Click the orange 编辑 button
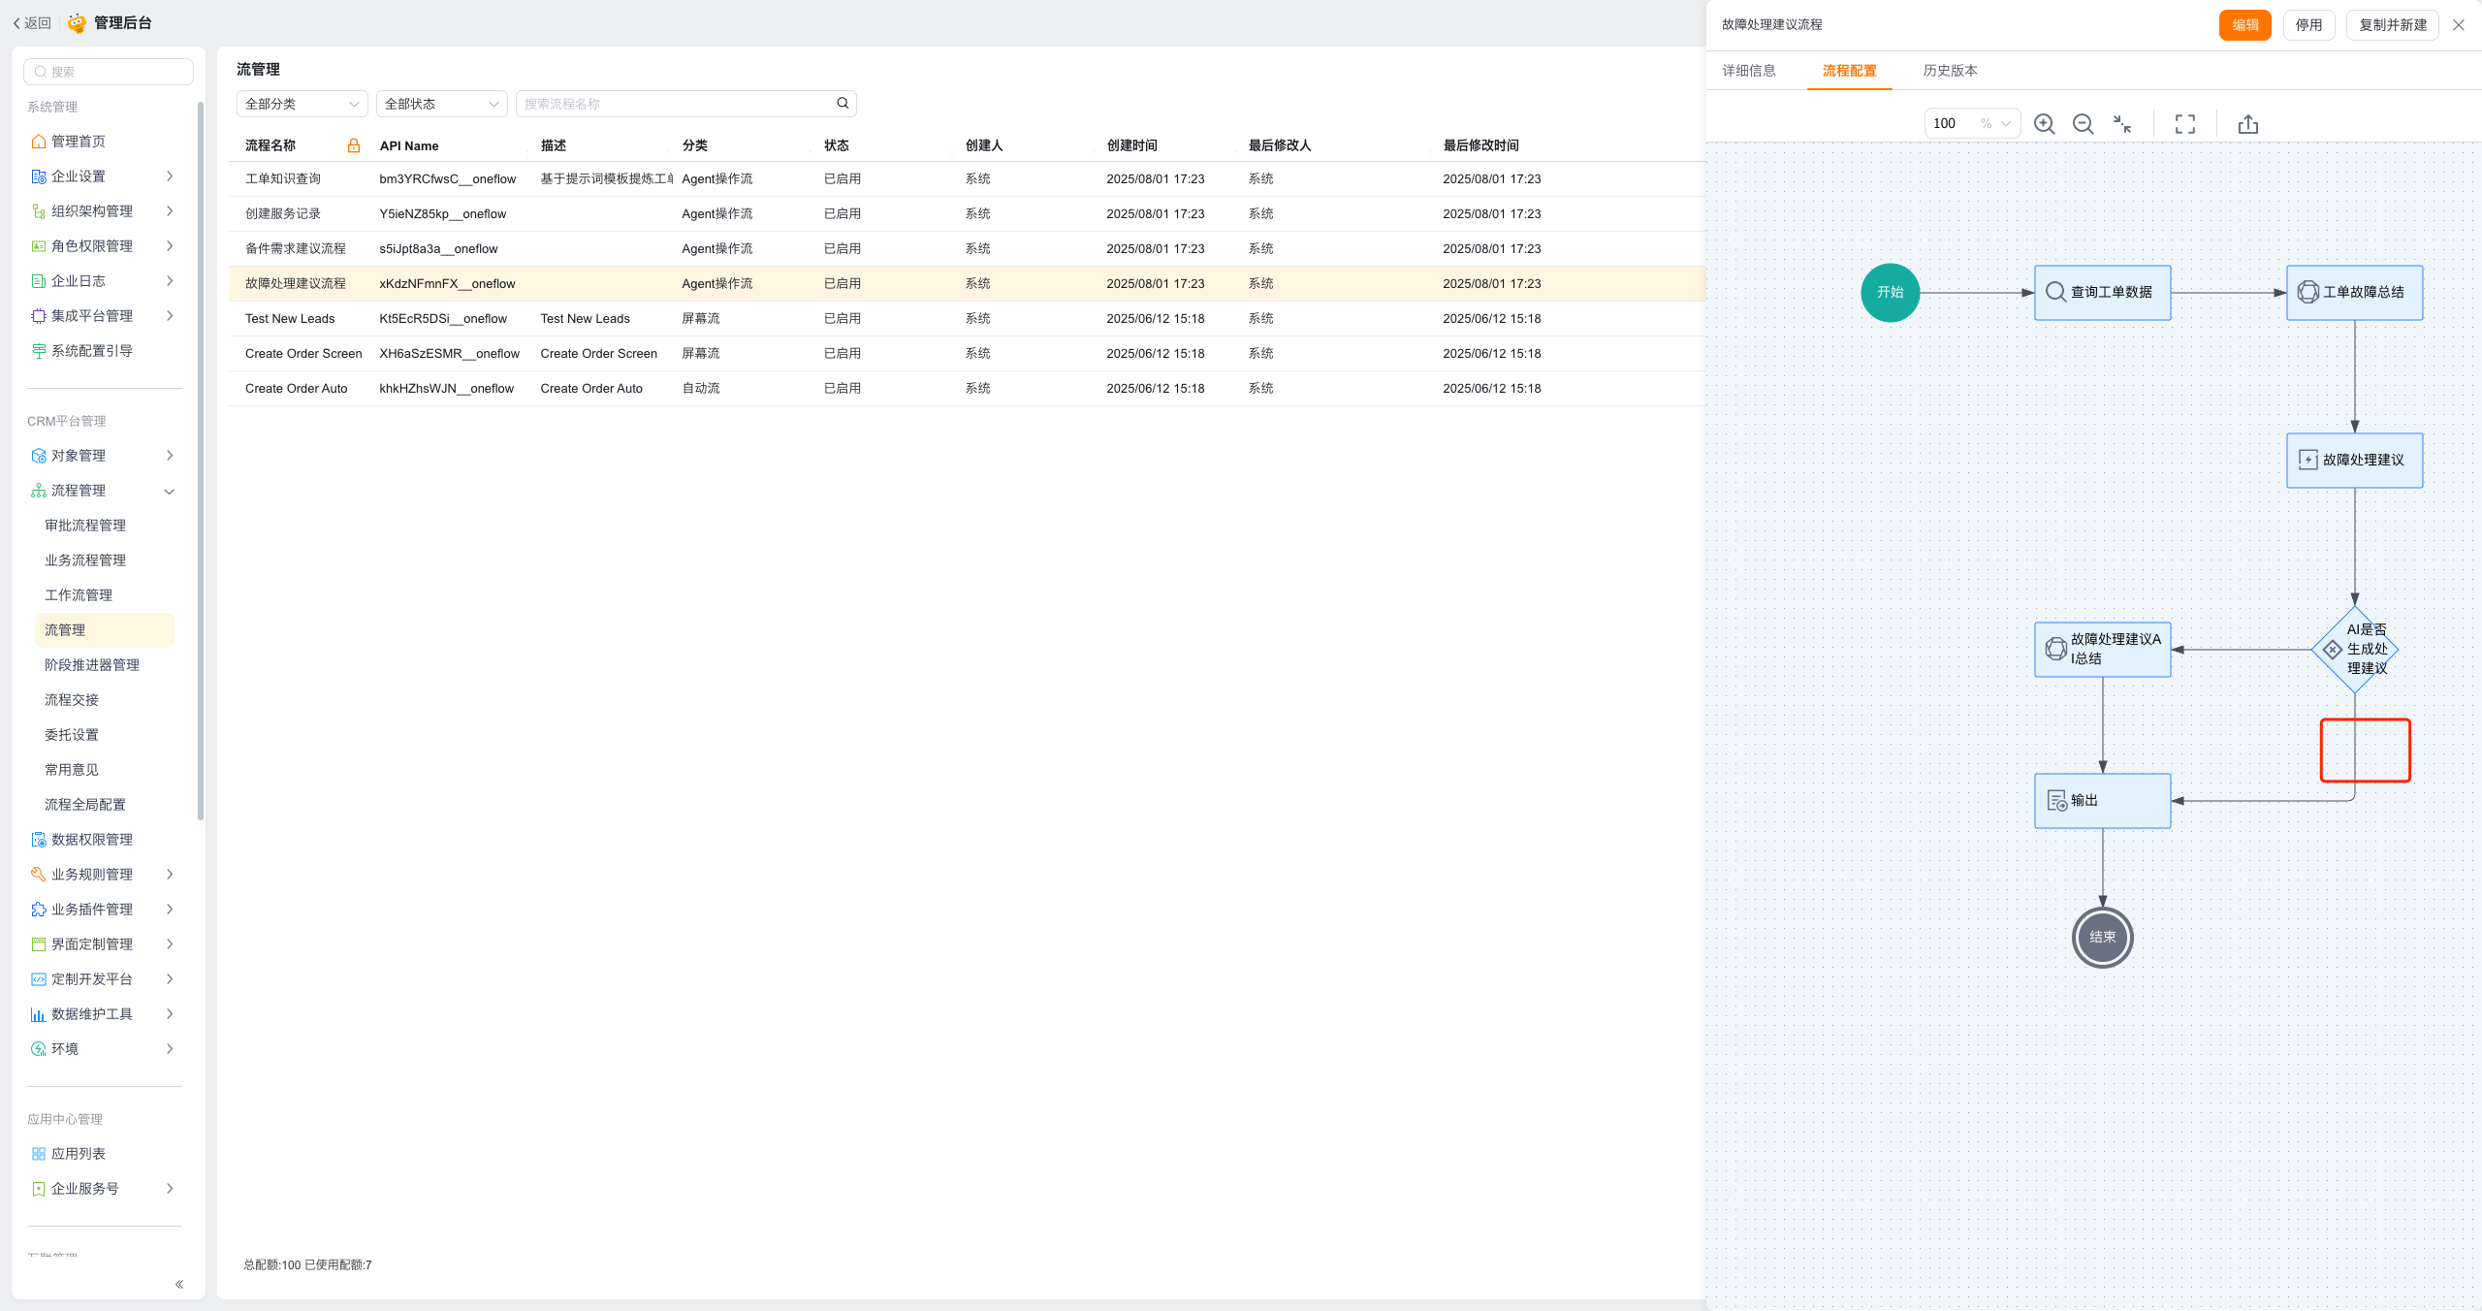 (2244, 25)
